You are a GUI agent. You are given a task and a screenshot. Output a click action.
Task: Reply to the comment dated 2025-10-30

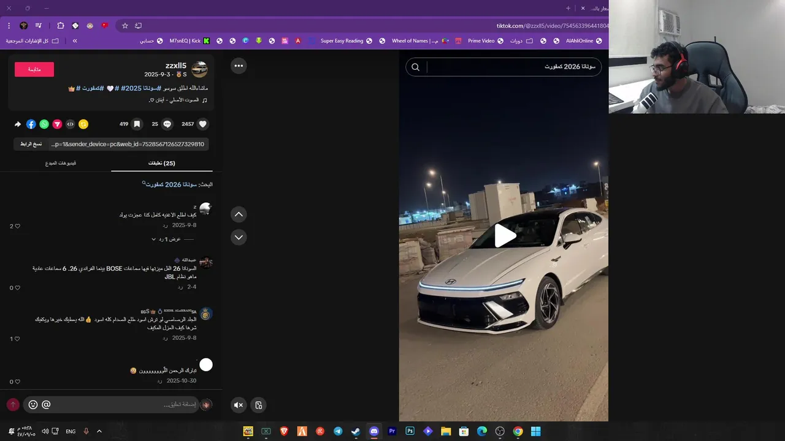pyautogui.click(x=159, y=381)
